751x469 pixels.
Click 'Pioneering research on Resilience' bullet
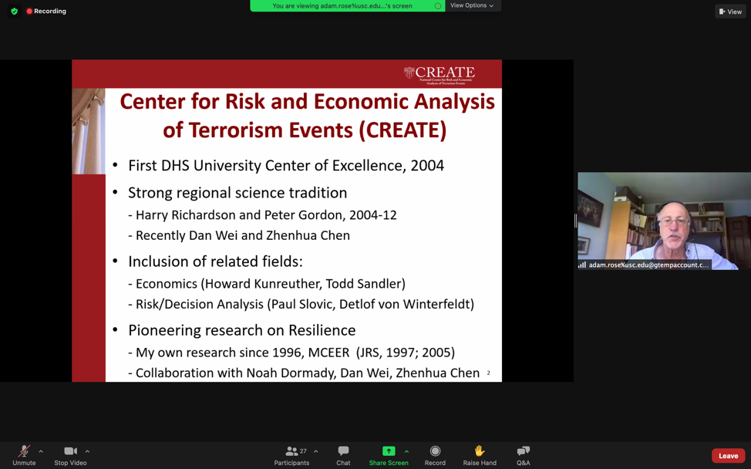pyautogui.click(x=242, y=330)
